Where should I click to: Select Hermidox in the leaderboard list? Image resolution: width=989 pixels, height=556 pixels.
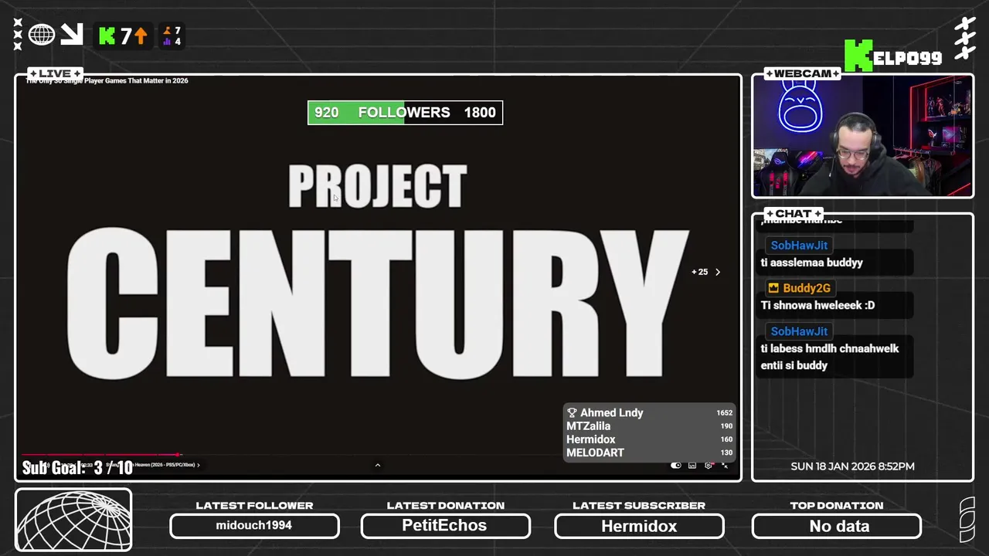pyautogui.click(x=591, y=439)
